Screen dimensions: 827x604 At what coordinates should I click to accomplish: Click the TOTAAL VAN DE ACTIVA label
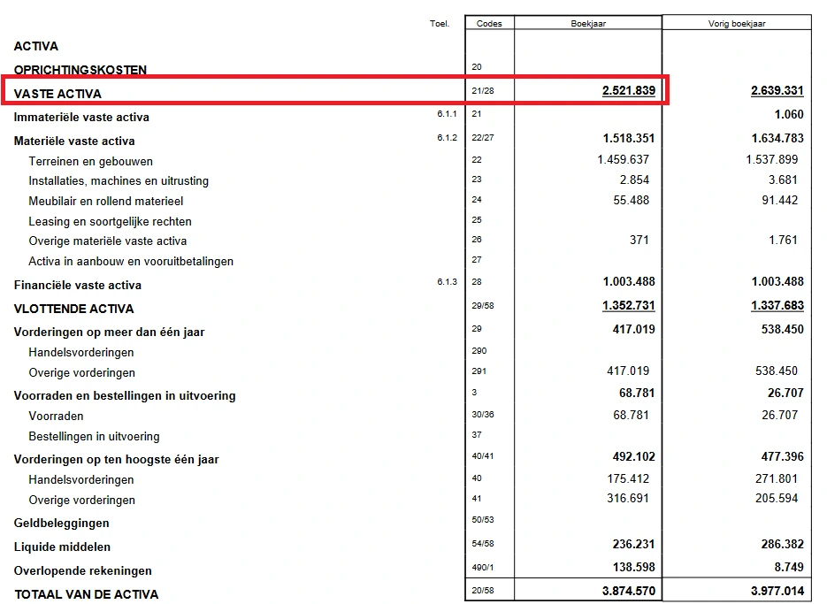86,594
